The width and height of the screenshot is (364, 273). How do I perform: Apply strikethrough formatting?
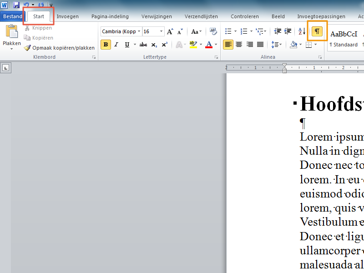[143, 45]
